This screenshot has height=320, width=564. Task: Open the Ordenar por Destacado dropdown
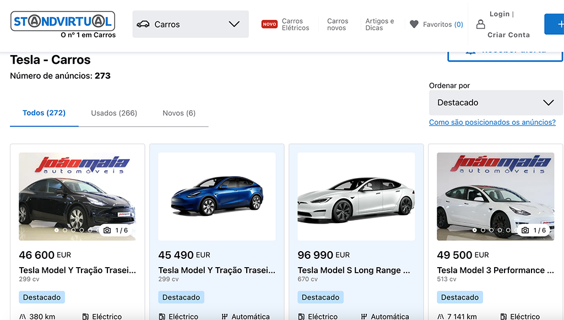pos(496,102)
